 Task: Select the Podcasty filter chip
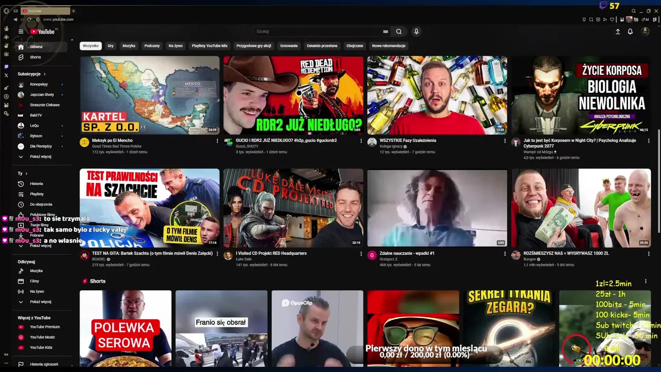pyautogui.click(x=152, y=46)
